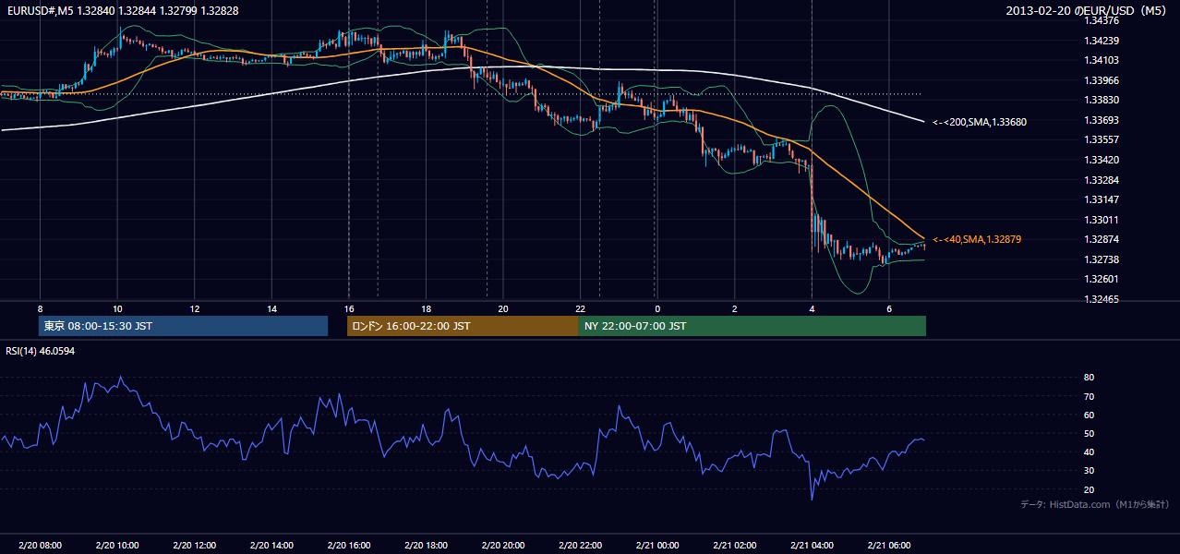The width and height of the screenshot is (1180, 554).
Task: Select the Tokyo 08:00-15:30 JST session bar
Action: click(x=183, y=326)
